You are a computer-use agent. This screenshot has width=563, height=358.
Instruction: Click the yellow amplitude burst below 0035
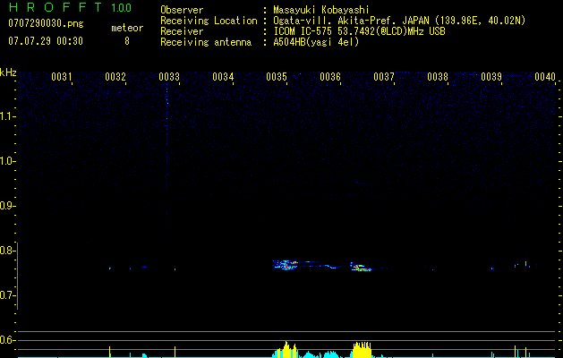click(x=286, y=350)
